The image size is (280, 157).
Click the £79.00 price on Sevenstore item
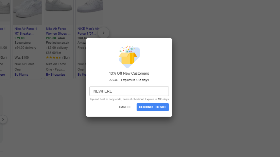point(19,38)
